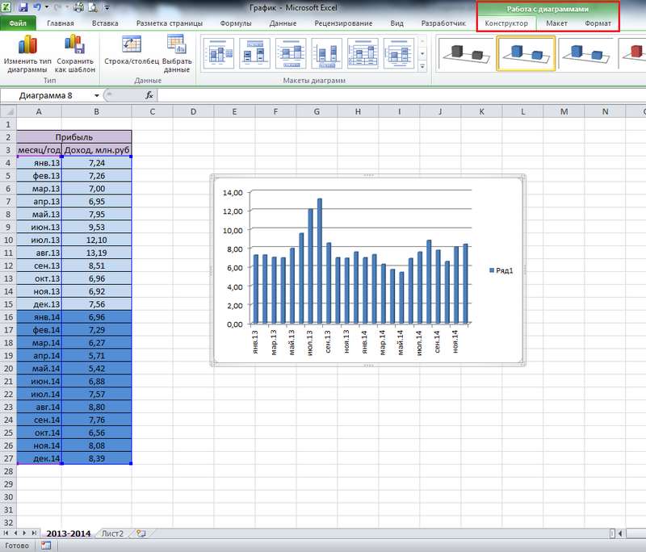This screenshot has width=646, height=552.
Task: Click the print preview icon
Action: pos(94,7)
